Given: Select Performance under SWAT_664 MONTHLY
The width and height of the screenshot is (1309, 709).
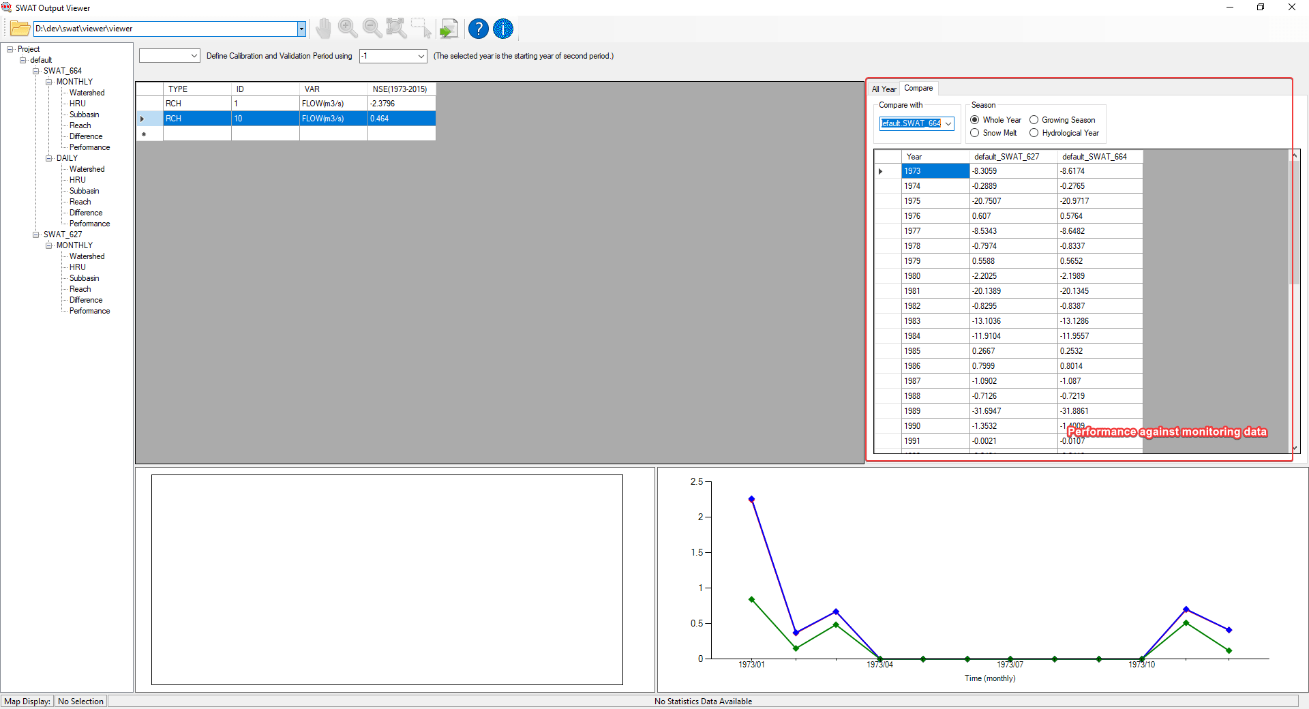Looking at the screenshot, I should pos(90,147).
